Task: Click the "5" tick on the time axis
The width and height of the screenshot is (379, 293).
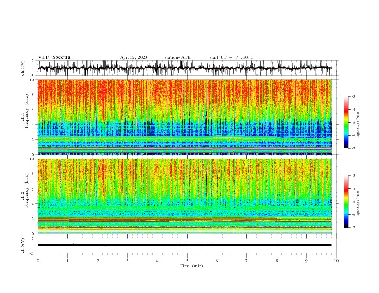Action: [187, 261]
